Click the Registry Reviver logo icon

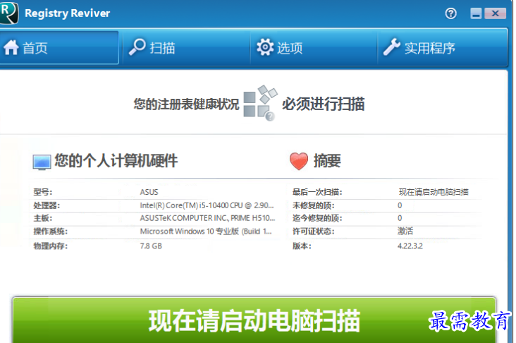(x=8, y=13)
